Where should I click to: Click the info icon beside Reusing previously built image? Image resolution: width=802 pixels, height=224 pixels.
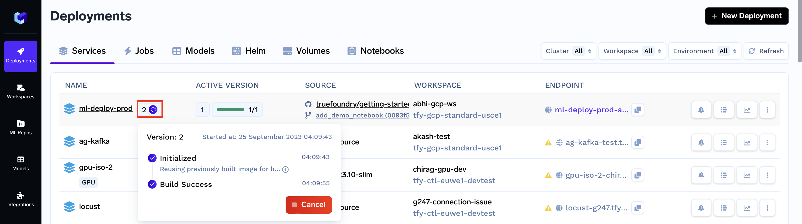(285, 169)
